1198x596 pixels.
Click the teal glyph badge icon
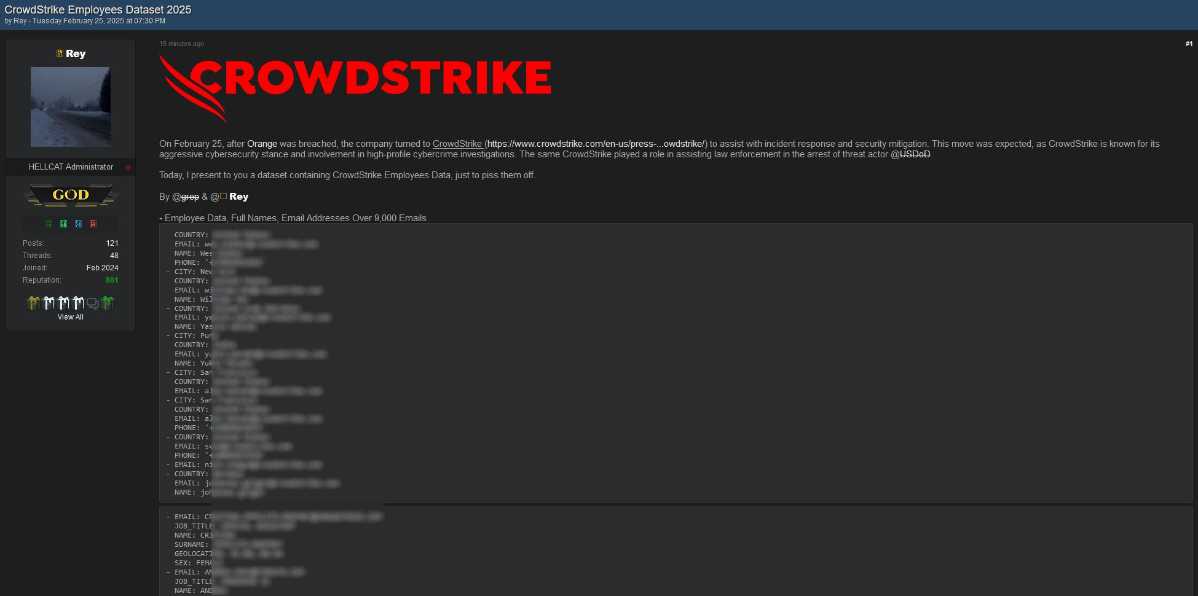pyautogui.click(x=63, y=224)
